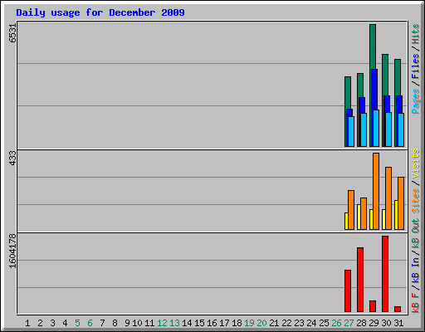The width and height of the screenshot is (425, 332).
Task: Click day label 22 on the x-axis
Action: click(286, 323)
